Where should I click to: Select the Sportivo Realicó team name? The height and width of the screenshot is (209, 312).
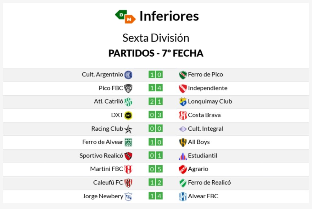point(101,155)
